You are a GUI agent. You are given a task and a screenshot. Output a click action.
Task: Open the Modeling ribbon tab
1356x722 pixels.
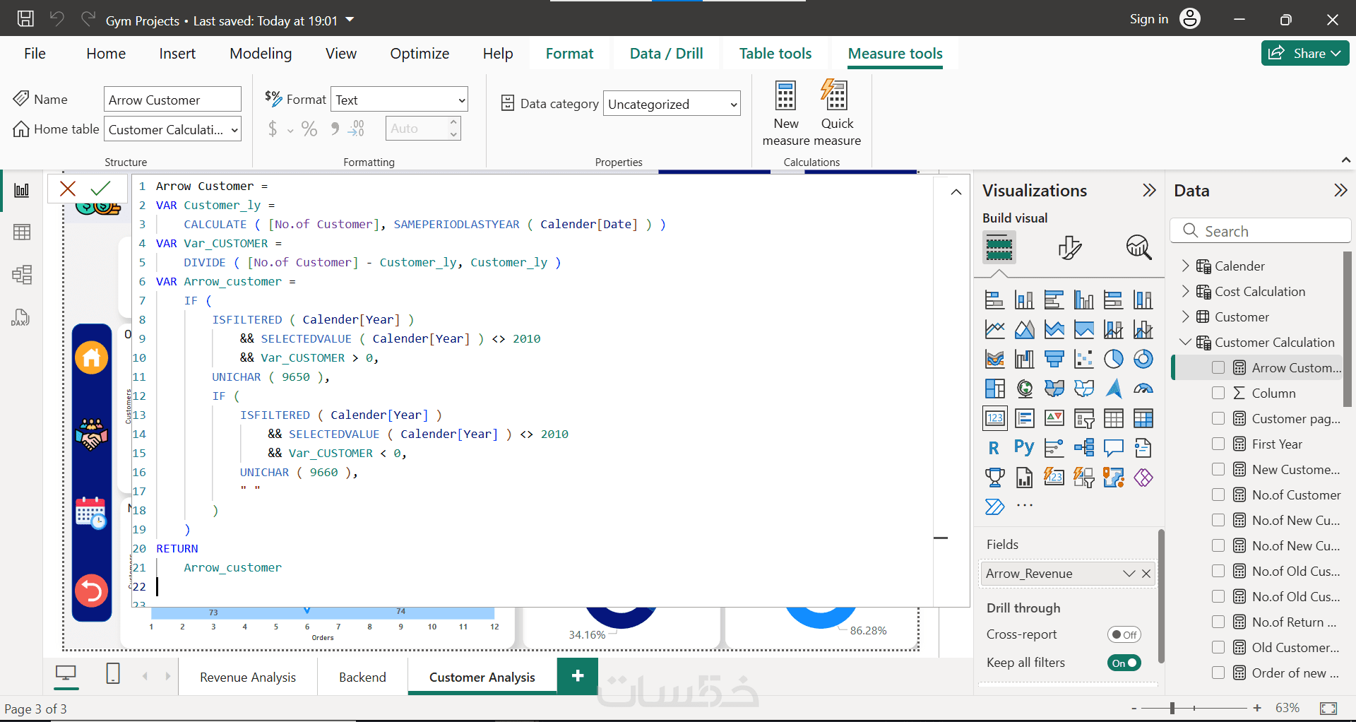point(261,54)
